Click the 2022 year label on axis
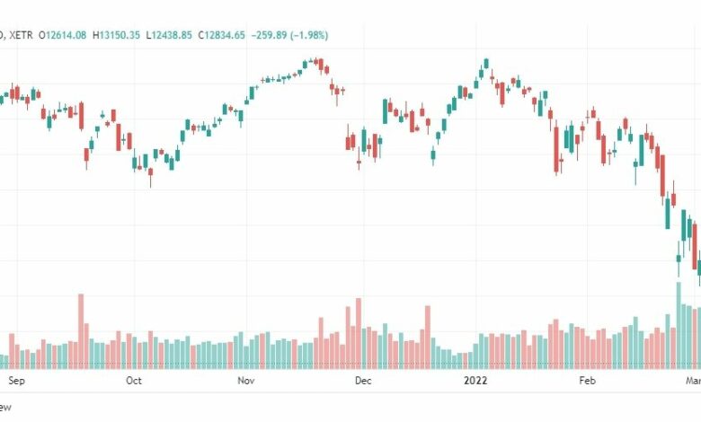701x422 pixels. (475, 381)
